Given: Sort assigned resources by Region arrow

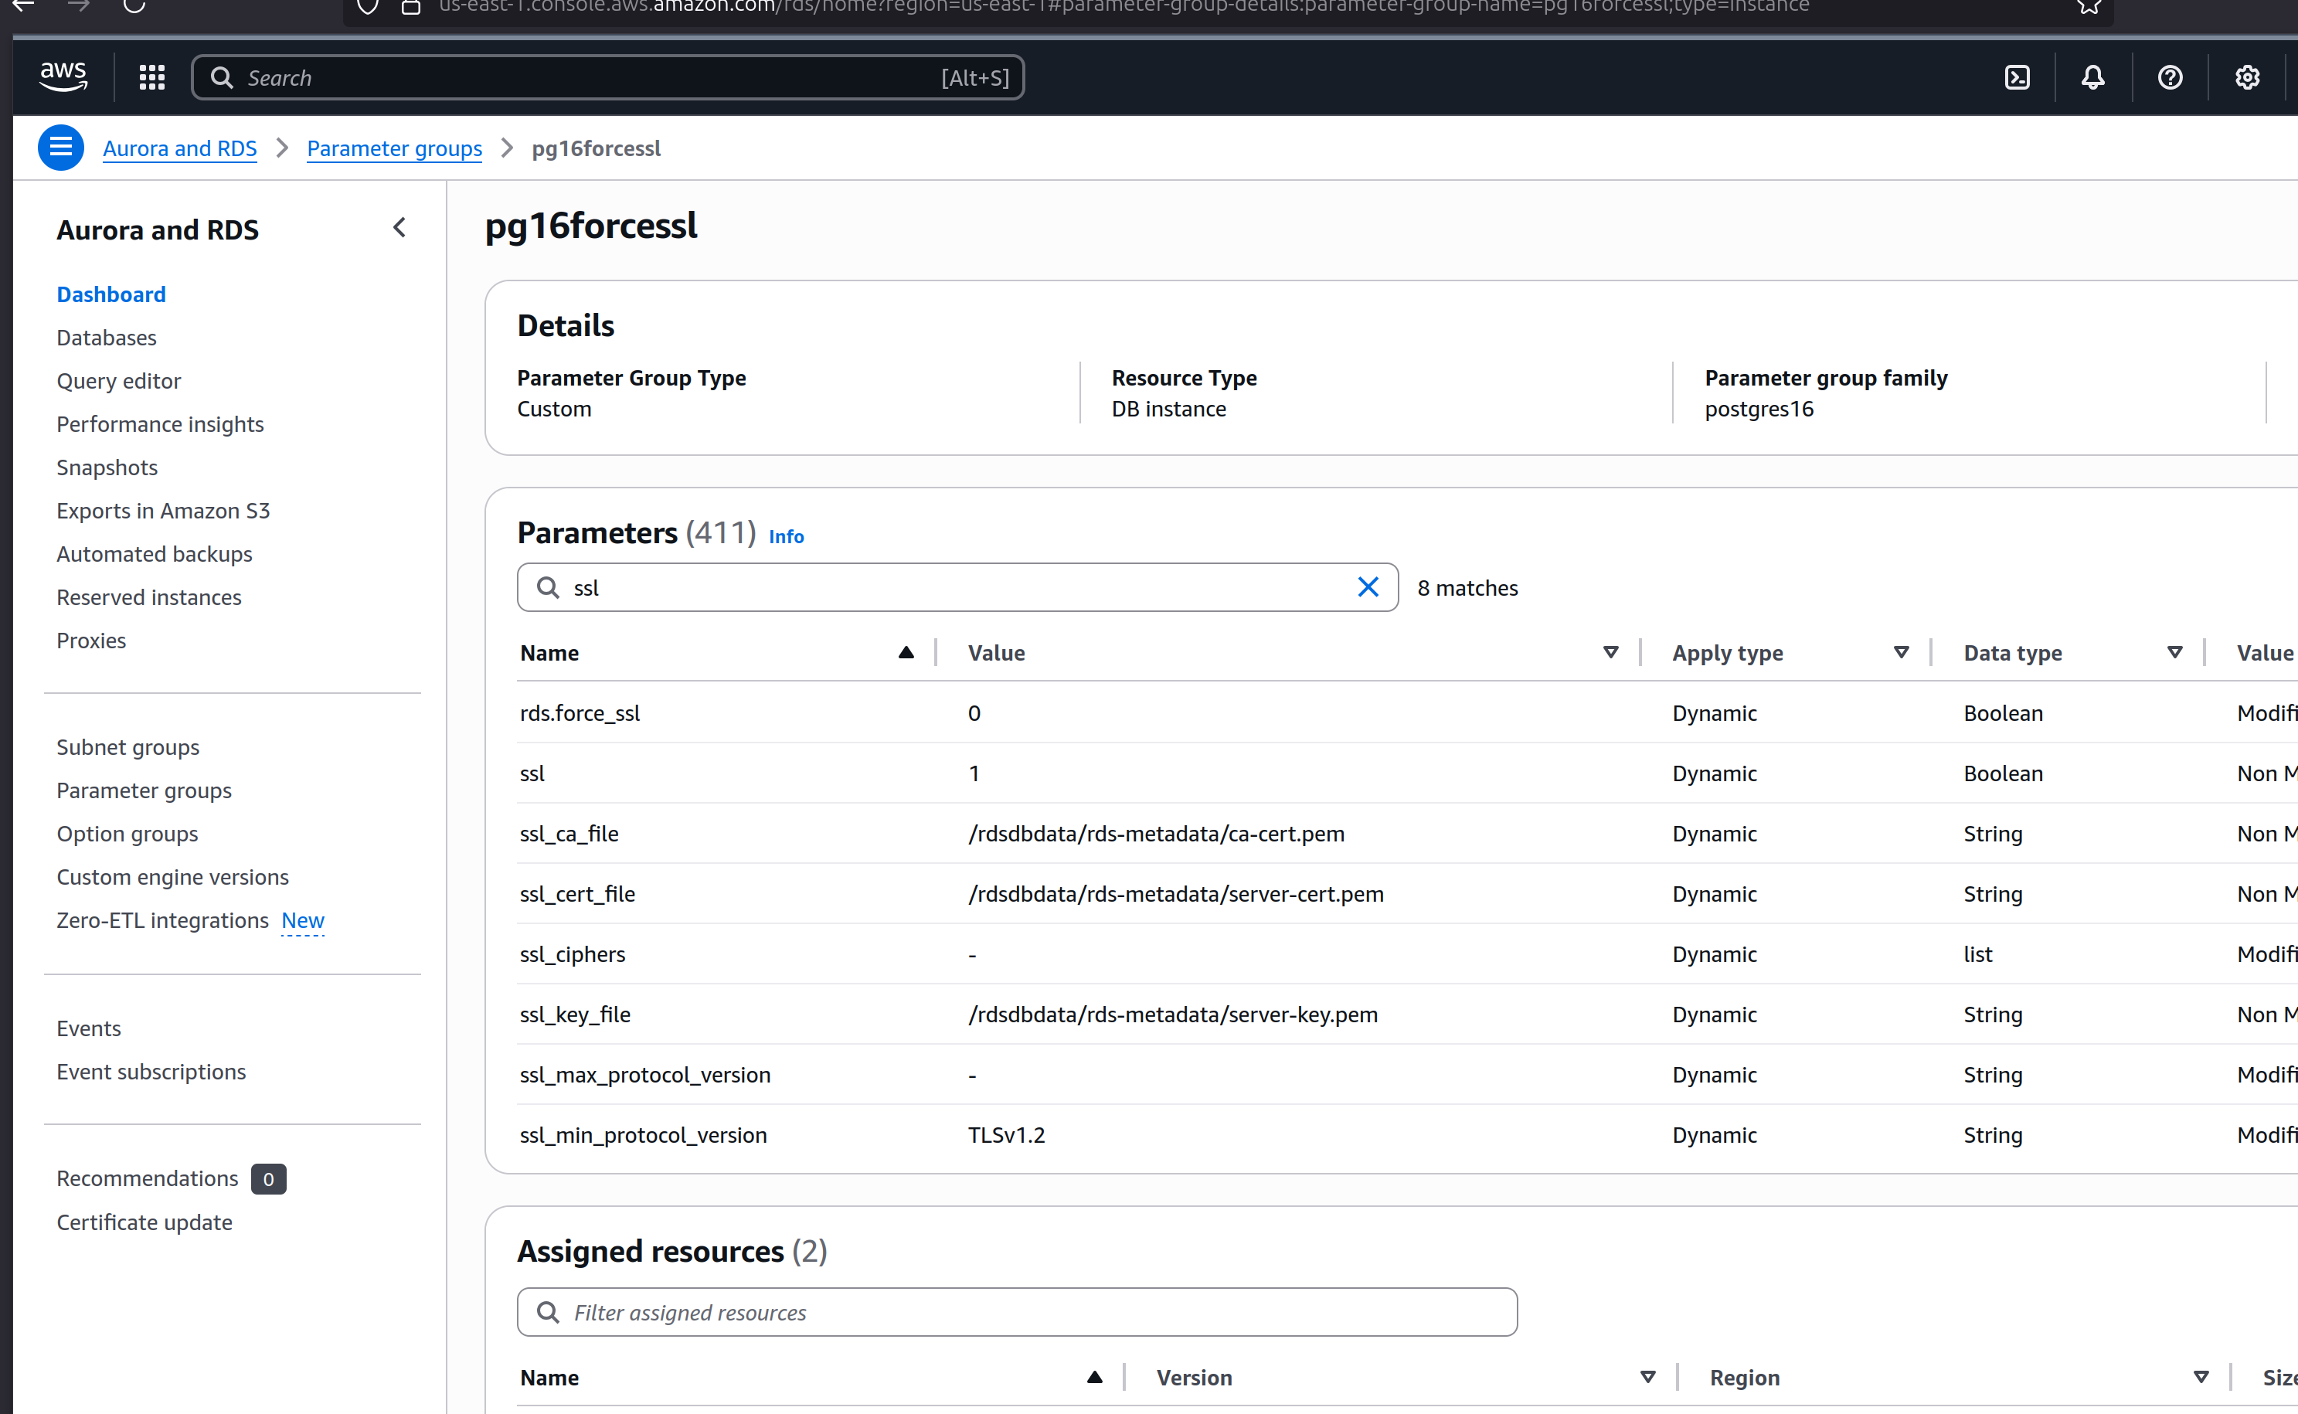Looking at the screenshot, I should 2201,1377.
